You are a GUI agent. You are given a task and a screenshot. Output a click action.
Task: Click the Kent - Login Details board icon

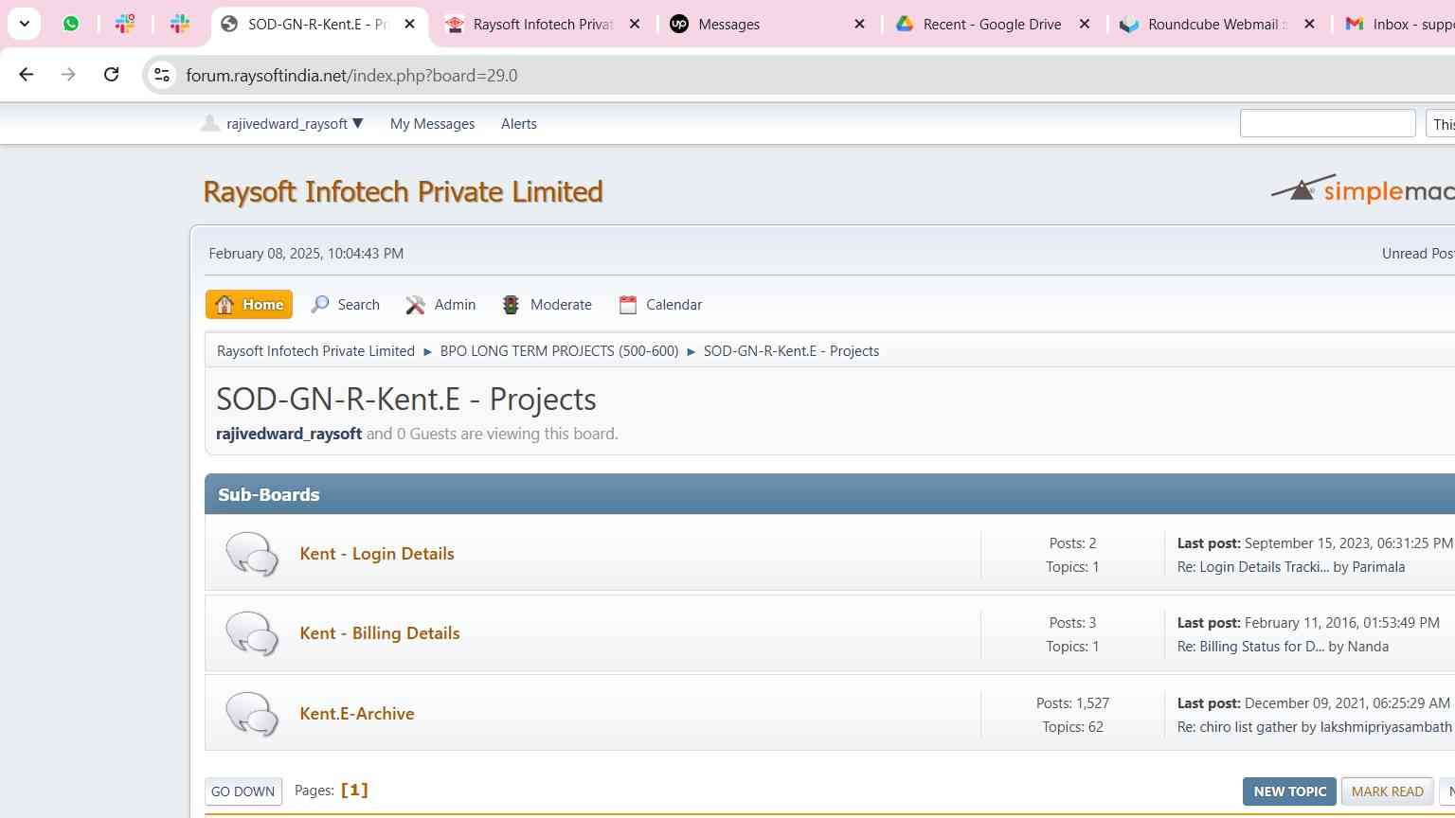(252, 554)
